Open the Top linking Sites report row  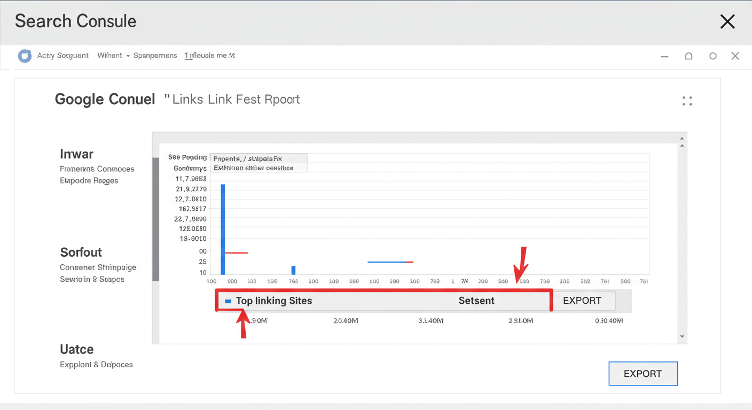click(274, 301)
